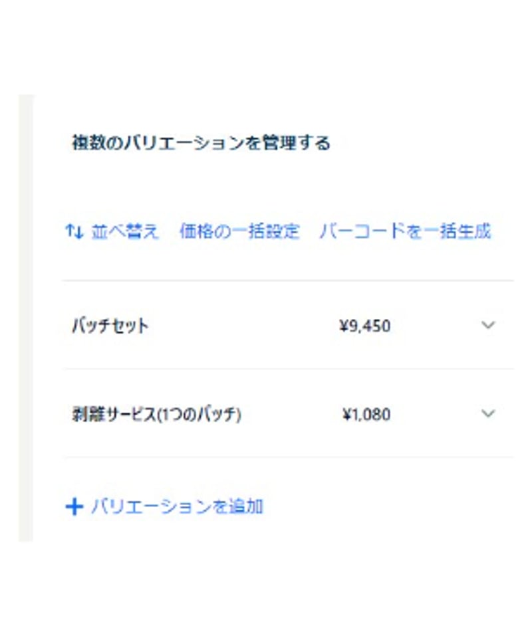Open the chevron beside ¥1,080
The image size is (532, 638).
tap(489, 413)
